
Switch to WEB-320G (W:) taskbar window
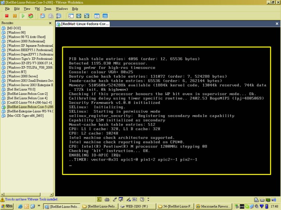point(137,206)
